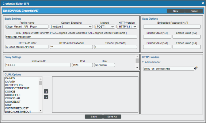Click the plus icon to add header
This screenshot has height=123, width=206.
143,62
